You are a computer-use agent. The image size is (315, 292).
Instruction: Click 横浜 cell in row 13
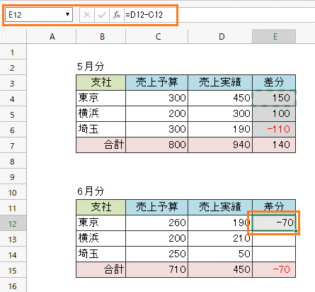click(101, 238)
